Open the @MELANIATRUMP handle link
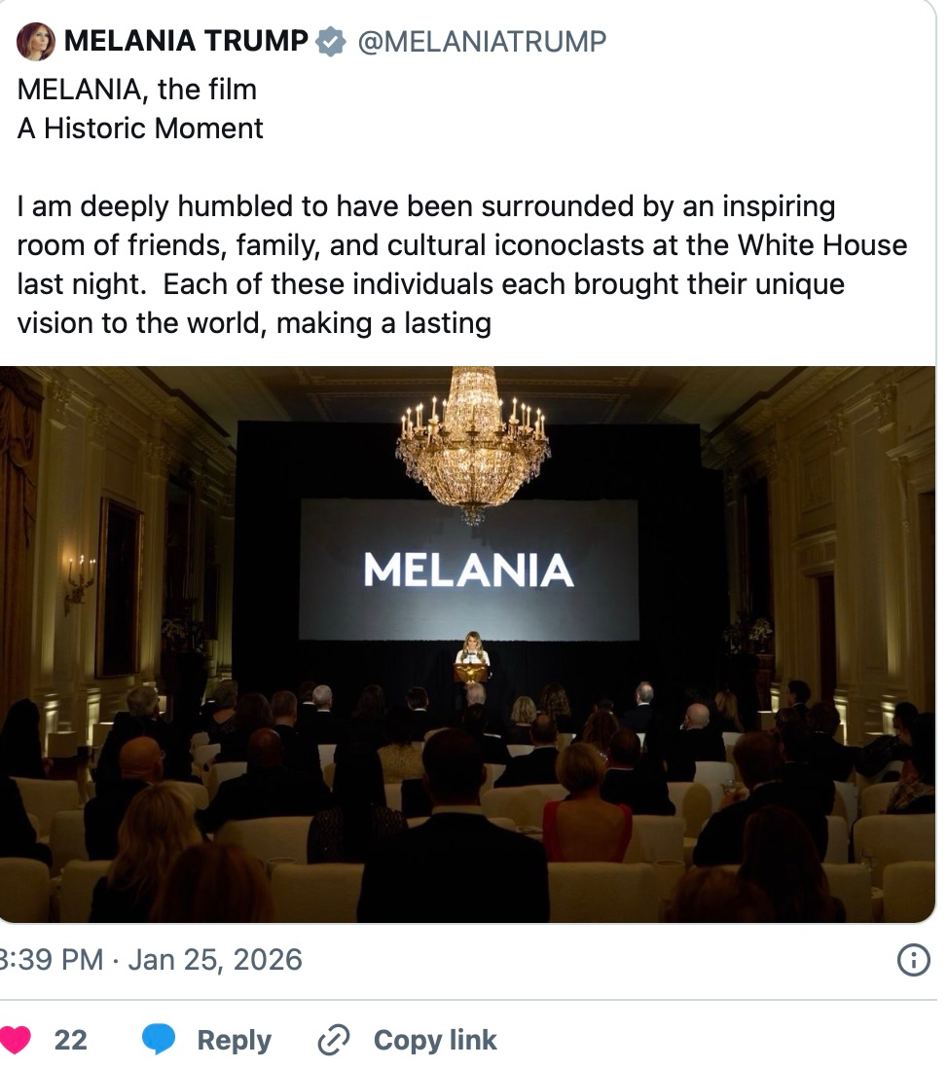Viewport: 948px width, 1069px height. [x=482, y=41]
